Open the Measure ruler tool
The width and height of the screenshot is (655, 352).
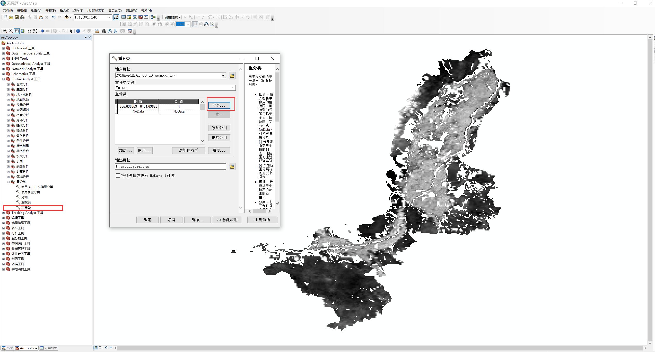click(x=97, y=31)
